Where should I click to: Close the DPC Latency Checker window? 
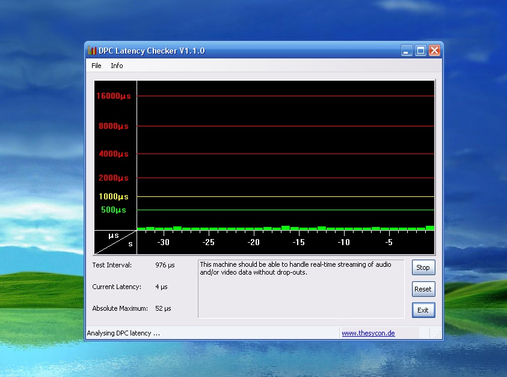[x=434, y=51]
